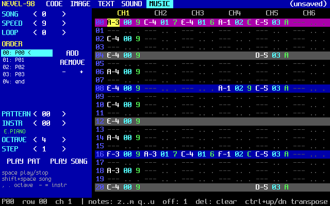Go to next PATTERN with right arrow
The width and height of the screenshot is (330, 206).
pos(64,114)
